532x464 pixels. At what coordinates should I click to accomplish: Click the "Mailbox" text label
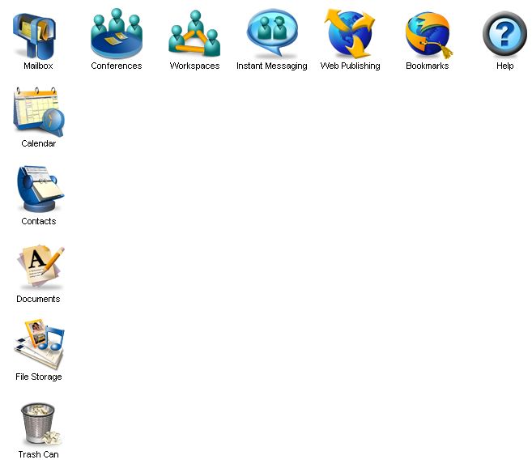tap(38, 66)
